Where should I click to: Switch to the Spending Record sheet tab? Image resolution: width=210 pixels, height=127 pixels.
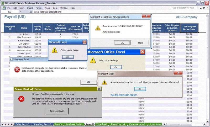coord(42,124)
